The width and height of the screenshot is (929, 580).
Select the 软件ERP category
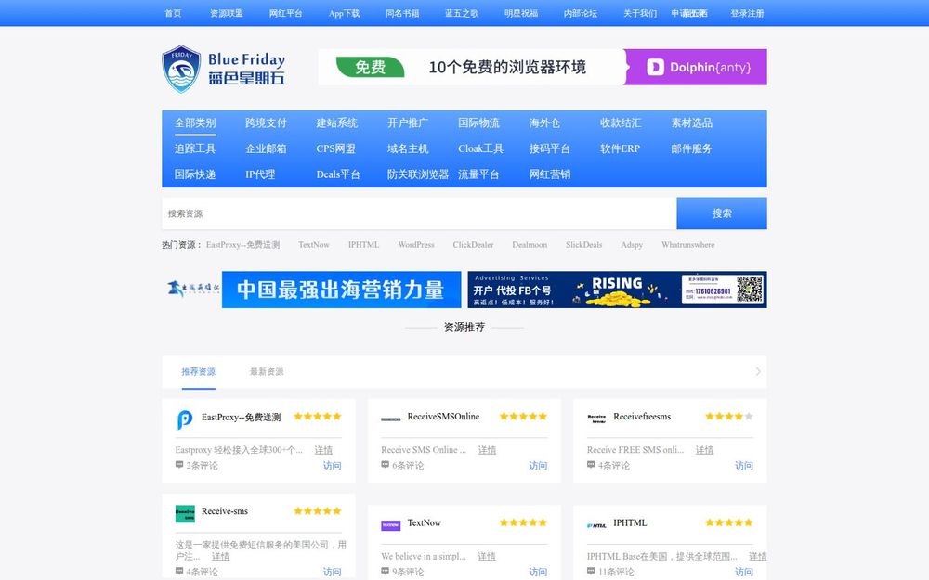point(620,148)
